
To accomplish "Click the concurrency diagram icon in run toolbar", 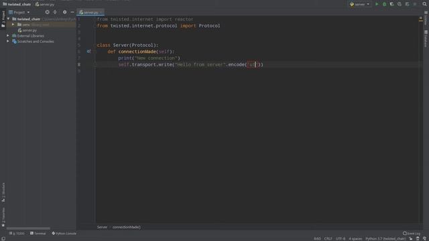I will coord(408,4).
